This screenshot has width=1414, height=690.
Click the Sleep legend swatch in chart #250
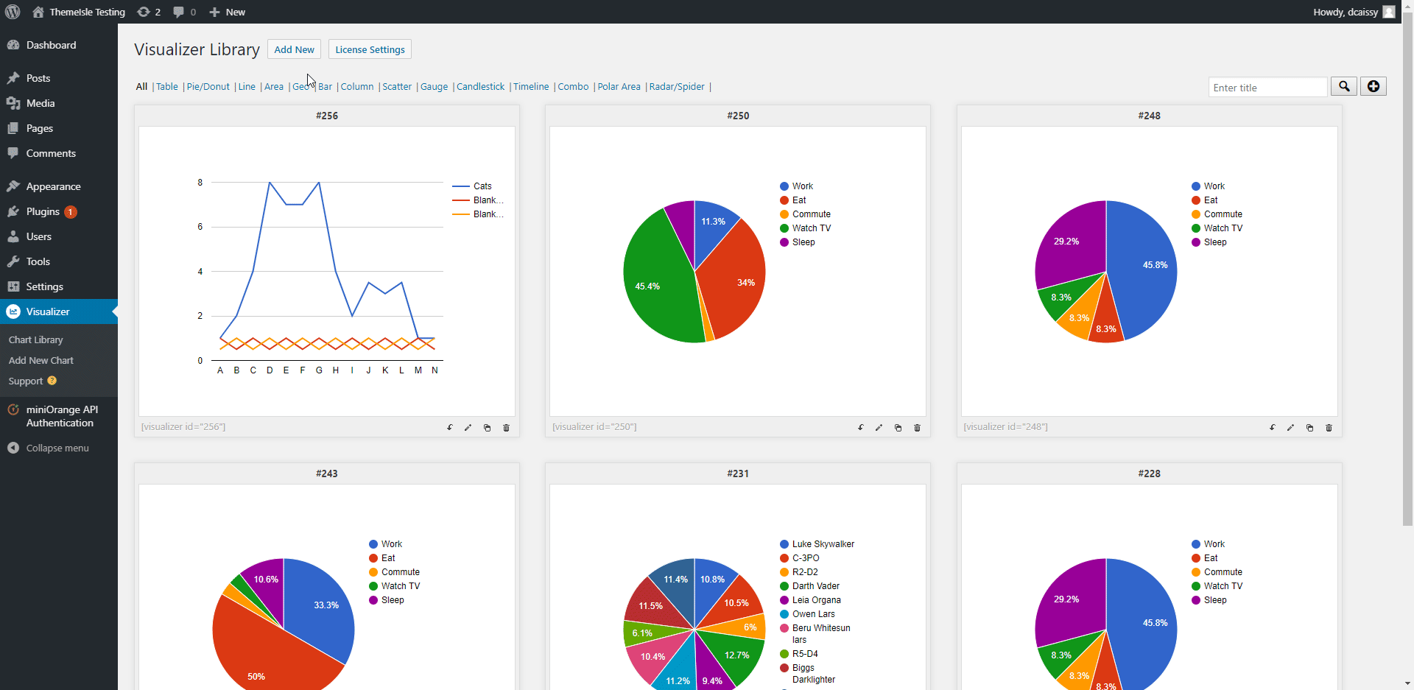point(784,242)
